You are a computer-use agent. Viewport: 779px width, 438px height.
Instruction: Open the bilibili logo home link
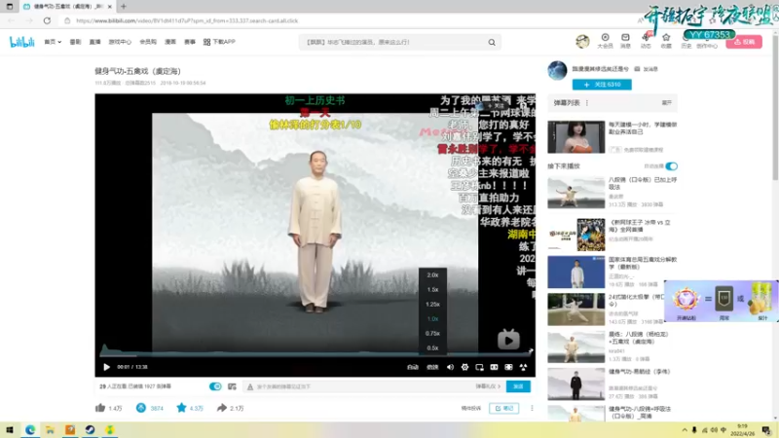(x=21, y=42)
